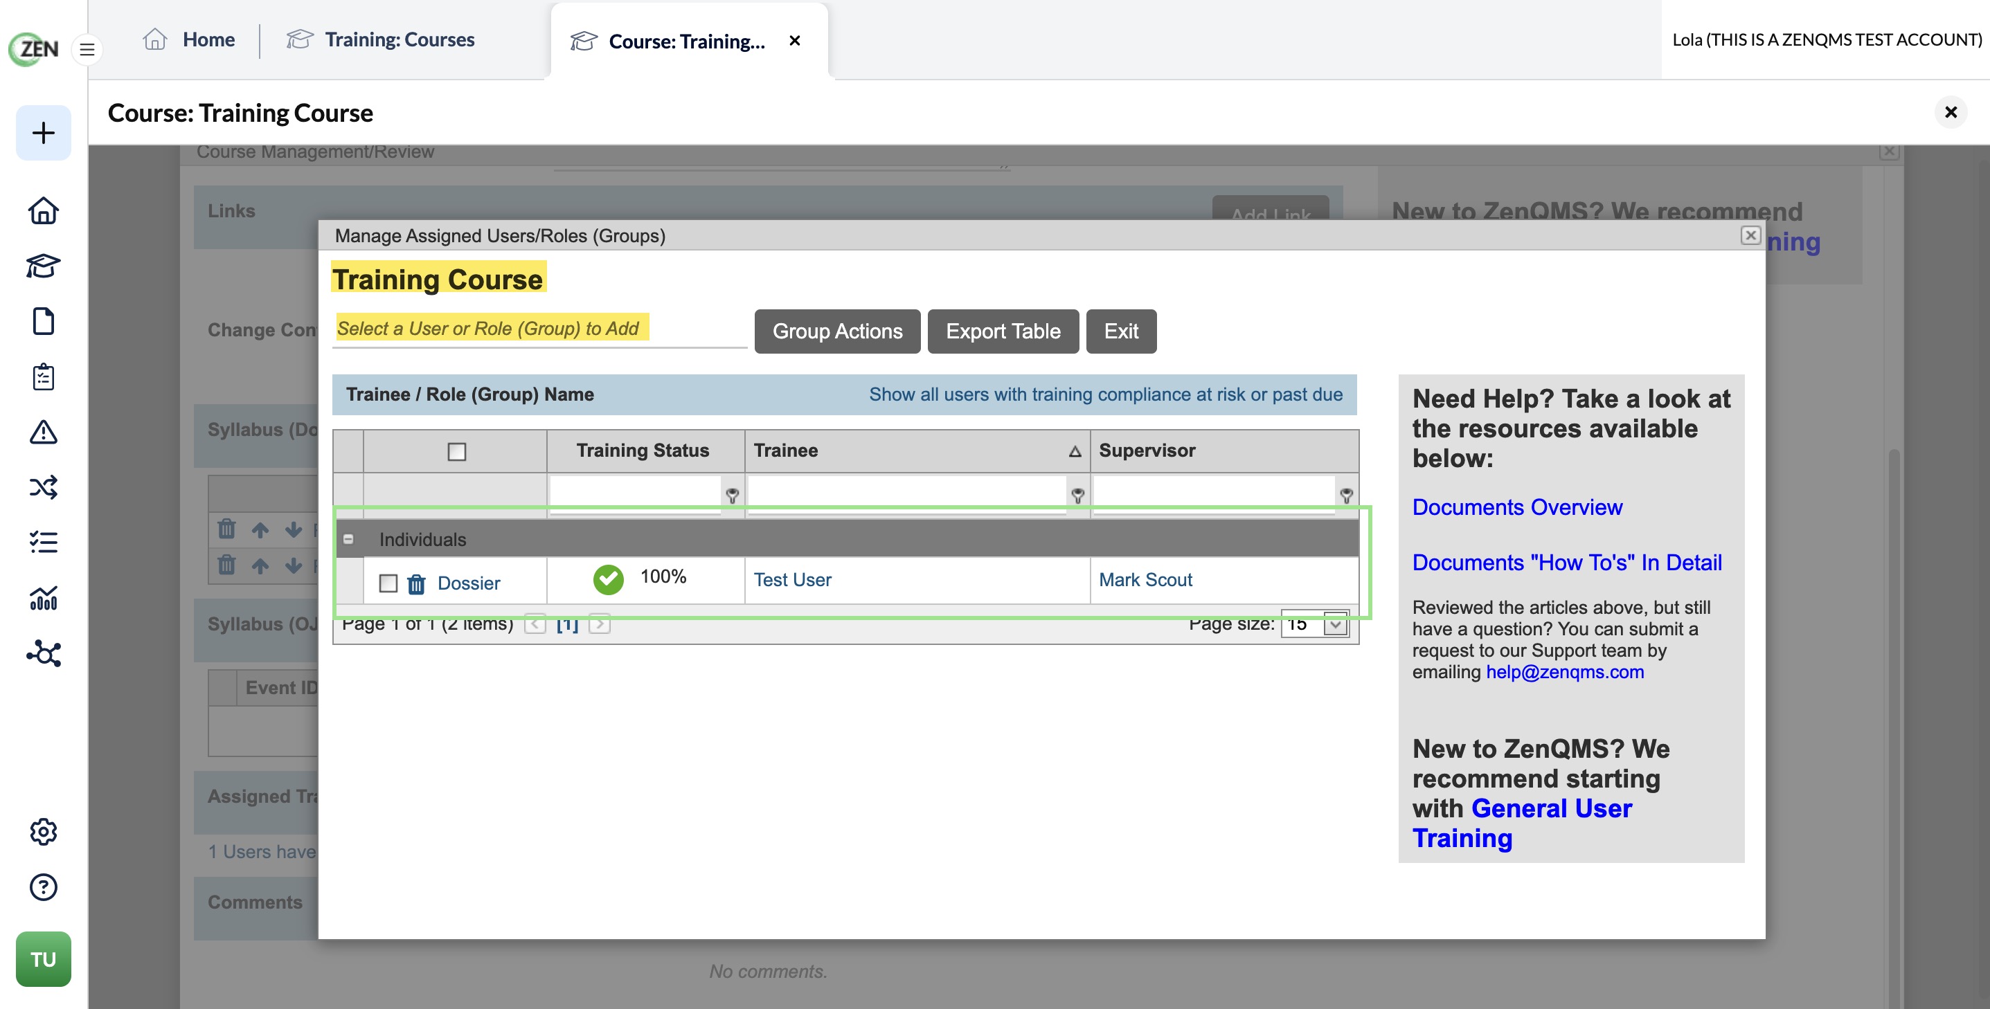Open the clipboard checklist sidebar icon
Image resolution: width=1990 pixels, height=1009 pixels.
(43, 376)
